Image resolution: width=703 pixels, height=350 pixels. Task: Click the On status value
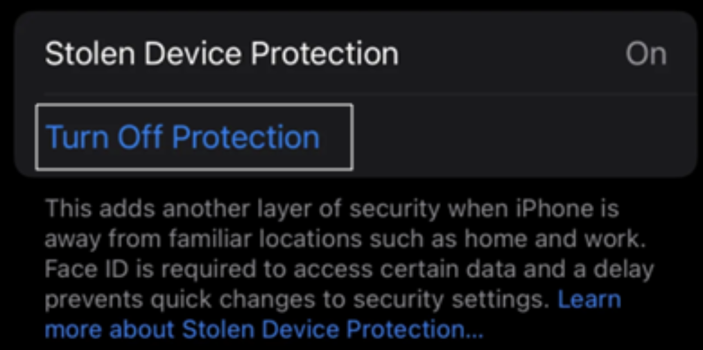click(646, 54)
